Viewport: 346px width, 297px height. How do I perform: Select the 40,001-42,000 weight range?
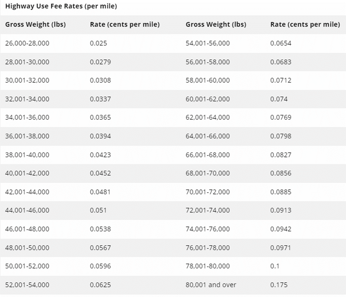[27, 173]
